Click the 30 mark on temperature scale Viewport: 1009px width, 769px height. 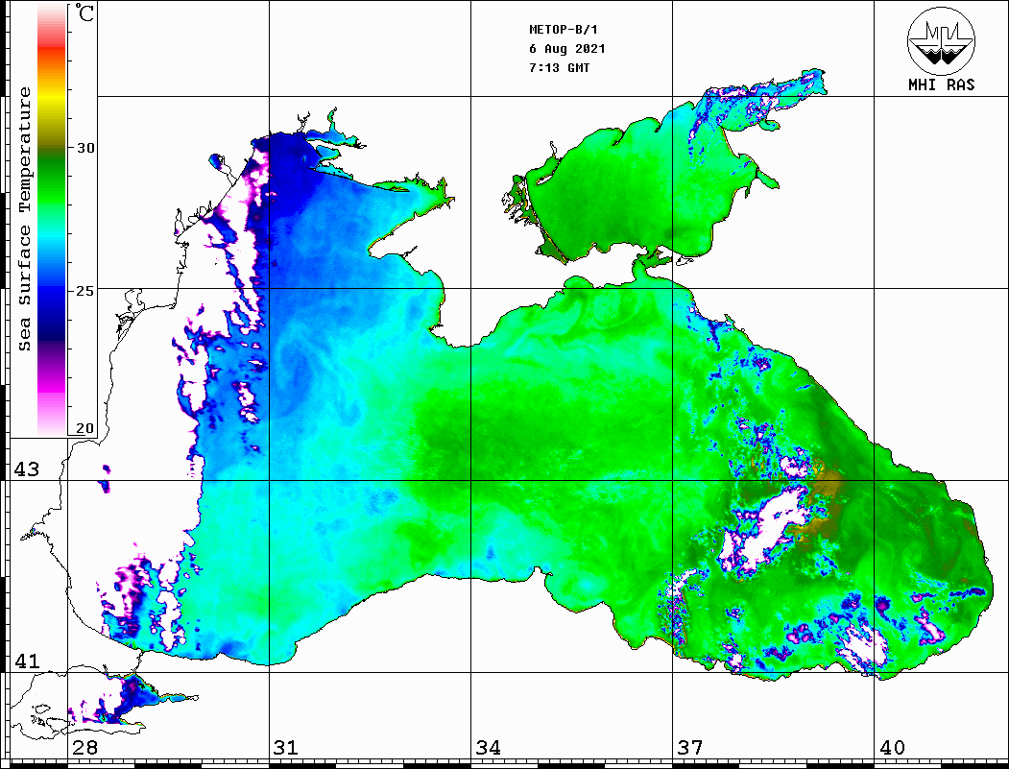click(x=84, y=148)
